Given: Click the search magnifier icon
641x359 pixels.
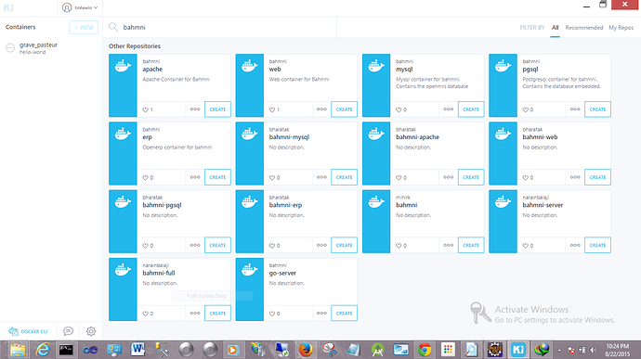Looking at the screenshot, I should (x=113, y=27).
